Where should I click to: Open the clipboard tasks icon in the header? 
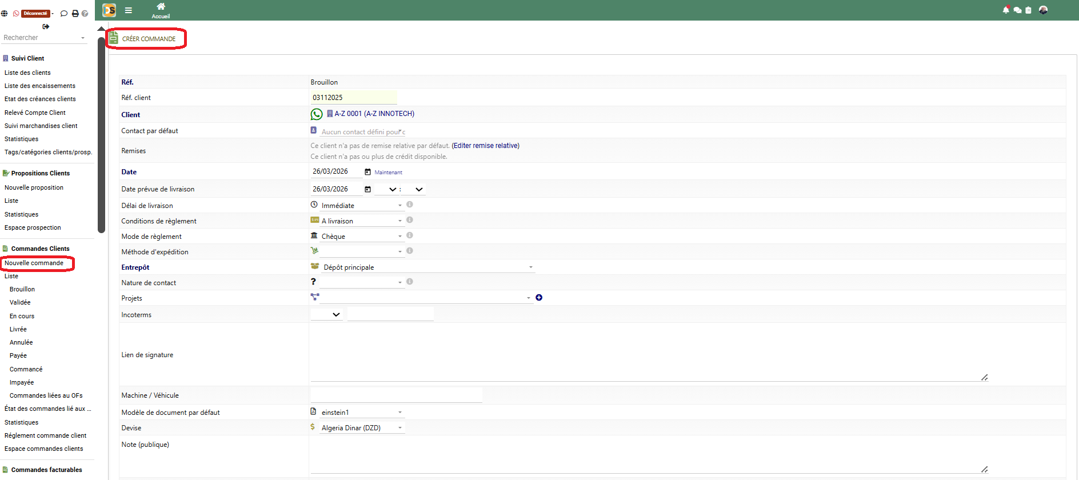(x=1028, y=10)
